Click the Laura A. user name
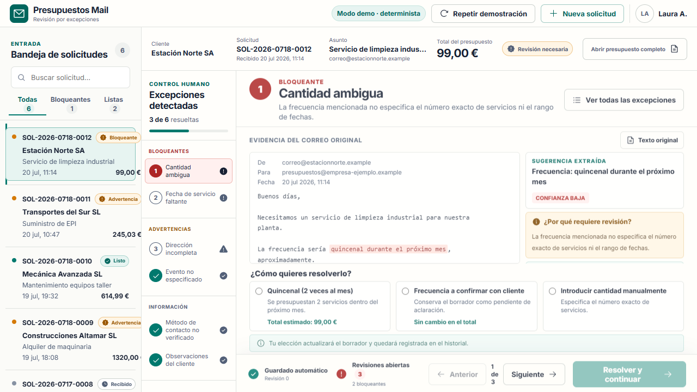Viewport: 697px width, 392px height. click(672, 14)
